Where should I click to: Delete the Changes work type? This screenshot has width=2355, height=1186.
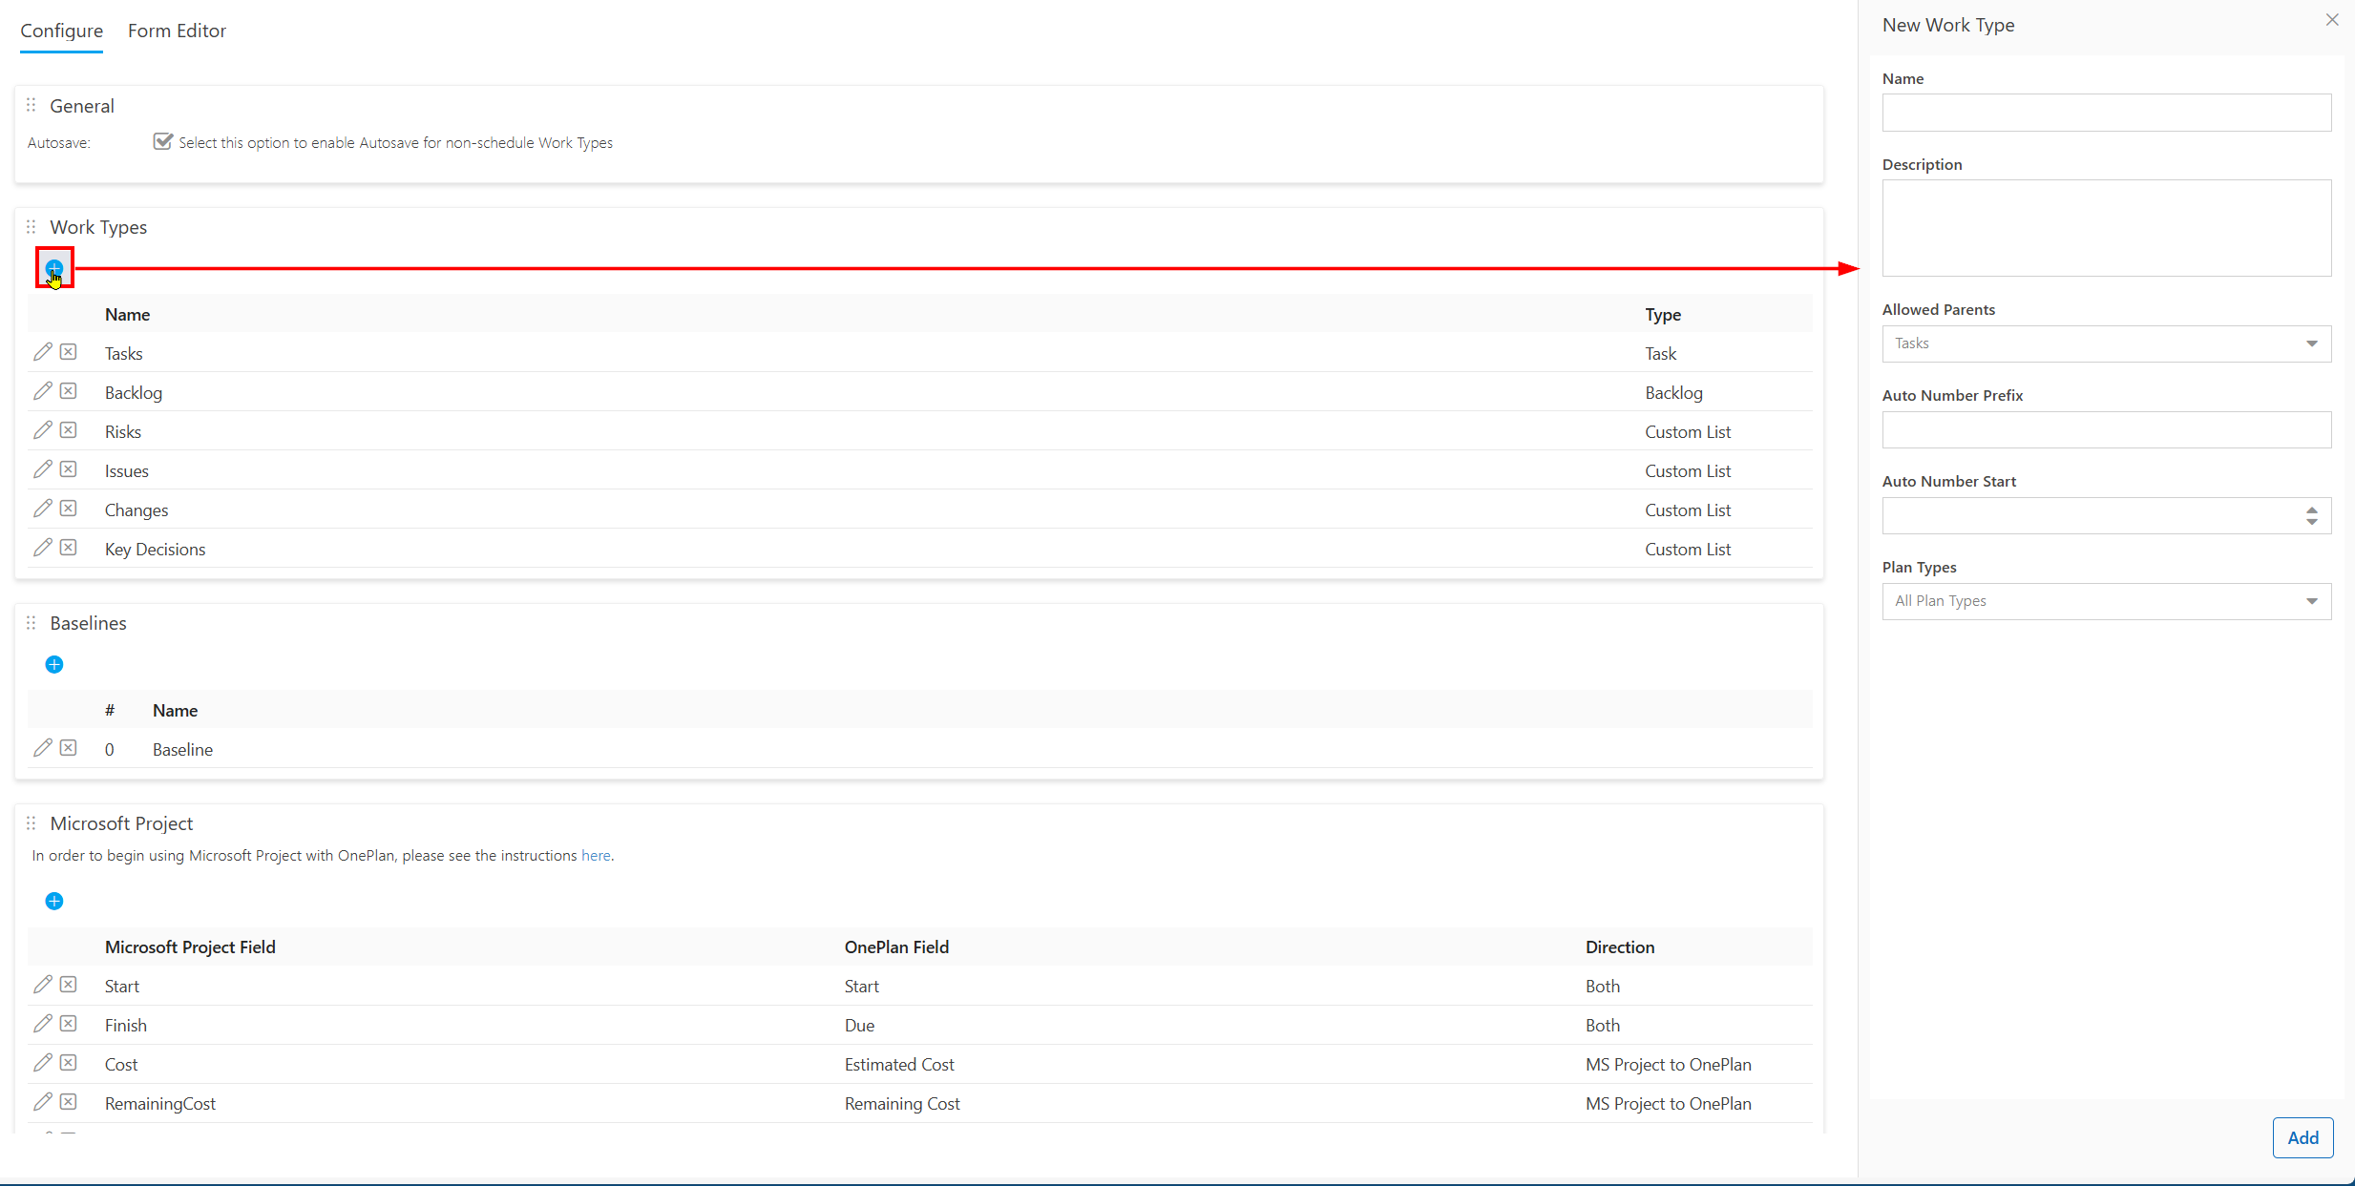click(x=69, y=509)
